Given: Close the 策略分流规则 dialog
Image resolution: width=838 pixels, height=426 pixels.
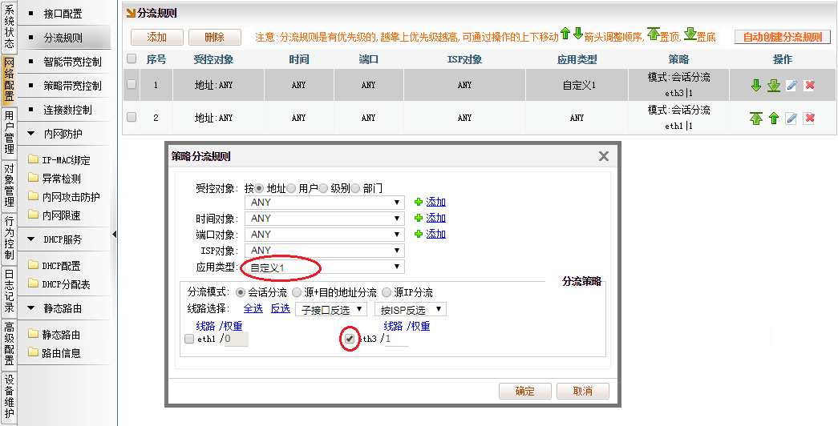Looking at the screenshot, I should (x=604, y=157).
